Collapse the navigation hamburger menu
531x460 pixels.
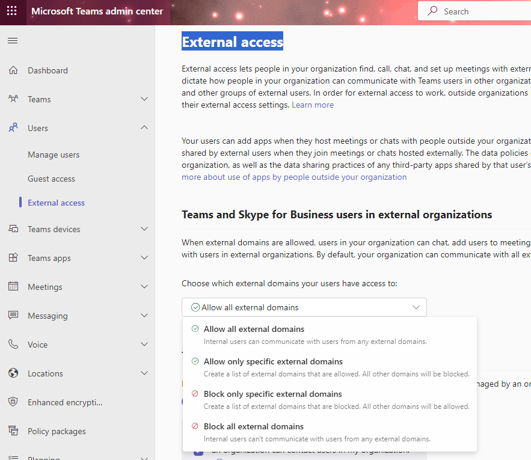[x=13, y=41]
